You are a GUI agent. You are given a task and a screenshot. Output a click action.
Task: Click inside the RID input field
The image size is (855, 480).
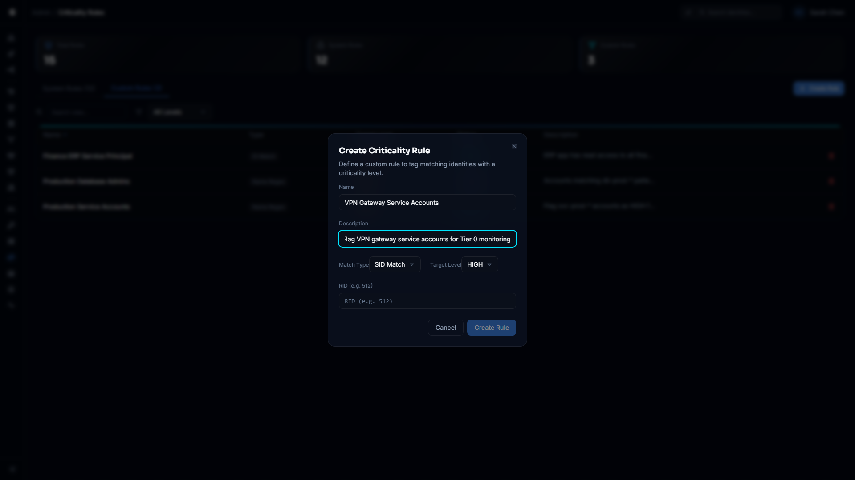click(427, 301)
